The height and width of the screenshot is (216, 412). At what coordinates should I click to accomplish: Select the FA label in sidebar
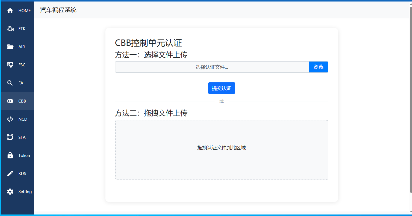[x=21, y=83]
